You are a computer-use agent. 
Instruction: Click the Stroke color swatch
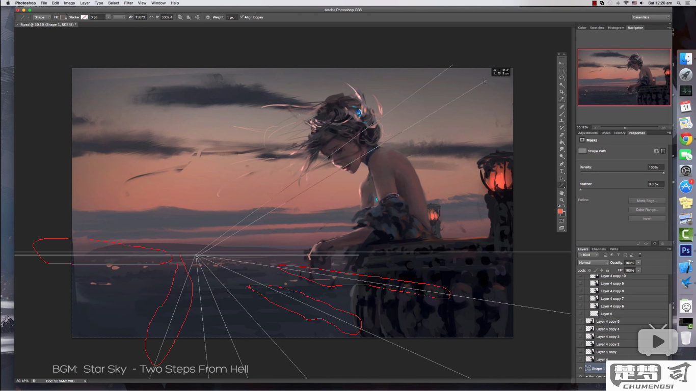85,17
